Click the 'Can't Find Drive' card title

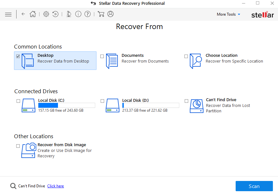click(221, 100)
